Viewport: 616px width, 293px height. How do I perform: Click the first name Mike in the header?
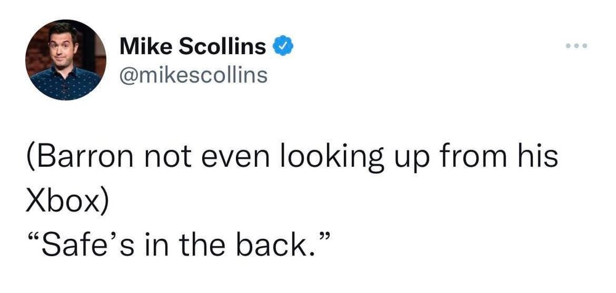[142, 46]
